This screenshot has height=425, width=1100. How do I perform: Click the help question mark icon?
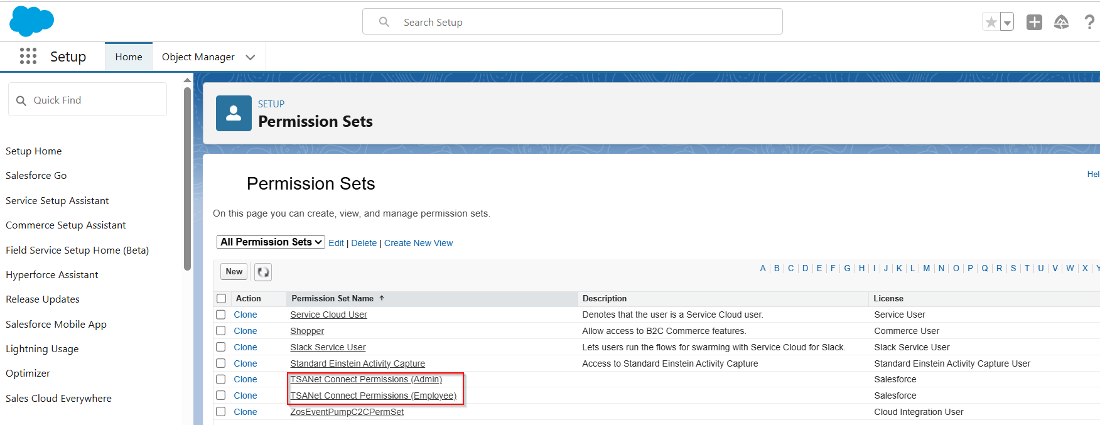tap(1089, 23)
